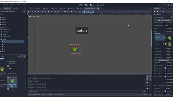173x97 pixels.
Task: Enable Keep Pressed Outside checkbox
Action: [x=165, y=85]
